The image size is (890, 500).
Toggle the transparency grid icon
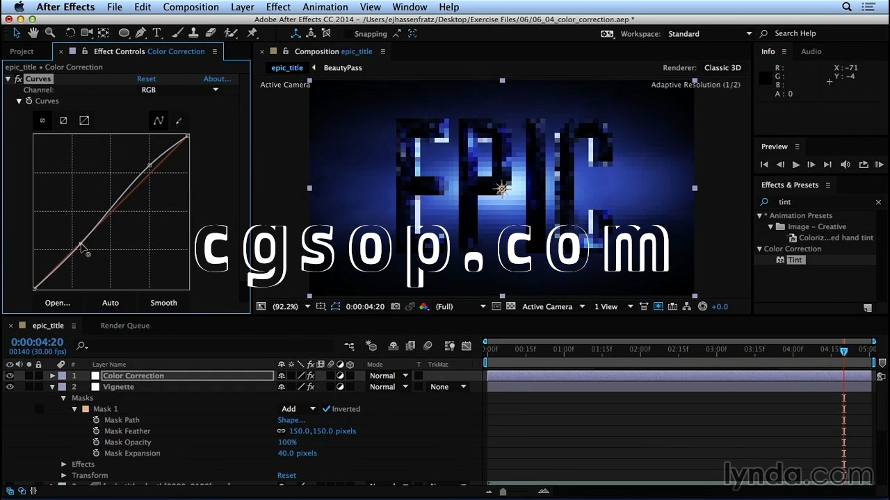[511, 306]
